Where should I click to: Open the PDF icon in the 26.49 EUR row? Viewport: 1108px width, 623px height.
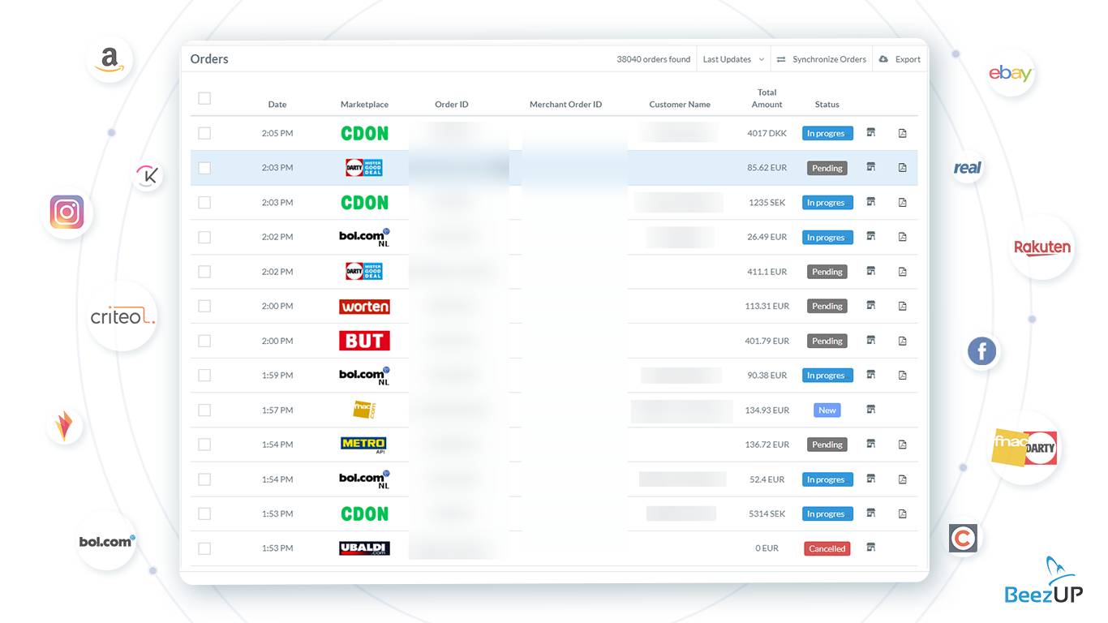coord(903,237)
